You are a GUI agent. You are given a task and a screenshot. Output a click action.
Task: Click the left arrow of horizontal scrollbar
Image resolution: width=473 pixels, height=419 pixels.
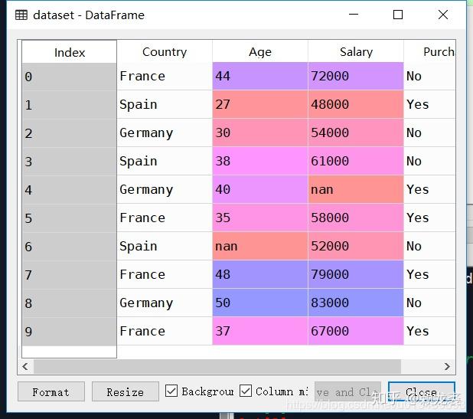pos(25,366)
